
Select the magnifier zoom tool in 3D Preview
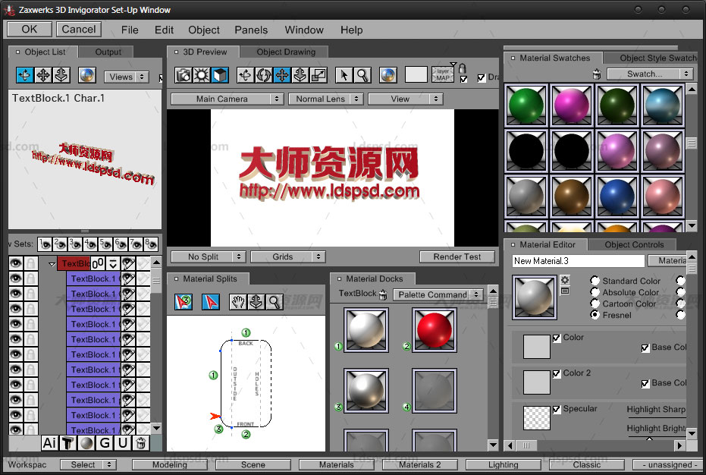(x=362, y=75)
